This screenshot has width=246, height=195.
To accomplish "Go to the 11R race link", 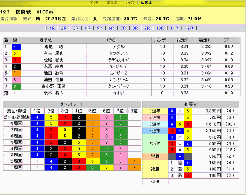I will [x=174, y=28].
